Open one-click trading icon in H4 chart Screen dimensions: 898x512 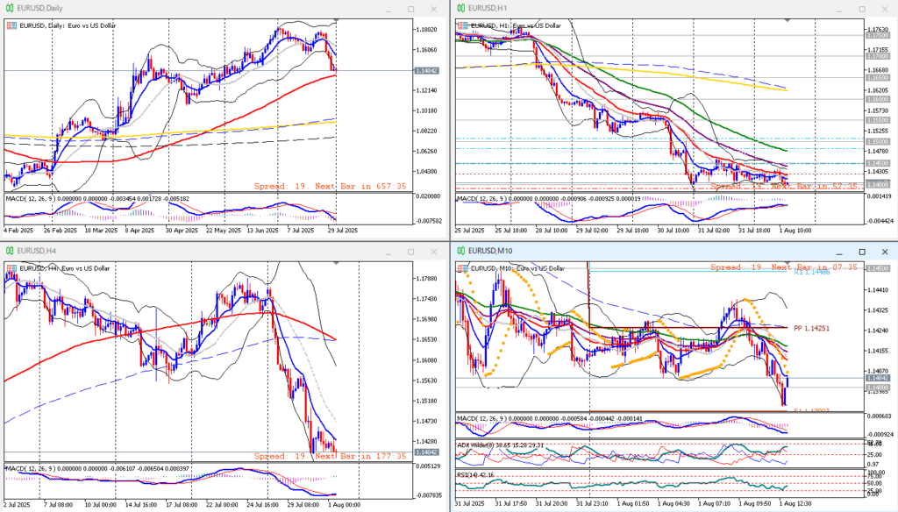(11, 268)
